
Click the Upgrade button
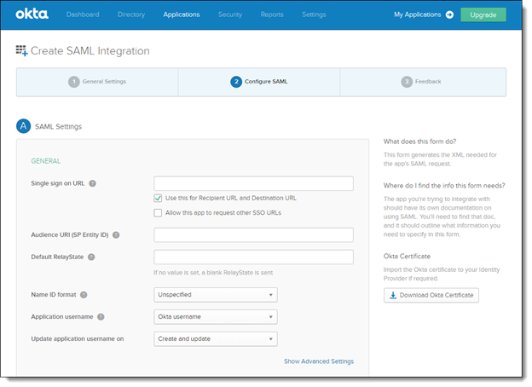483,15
